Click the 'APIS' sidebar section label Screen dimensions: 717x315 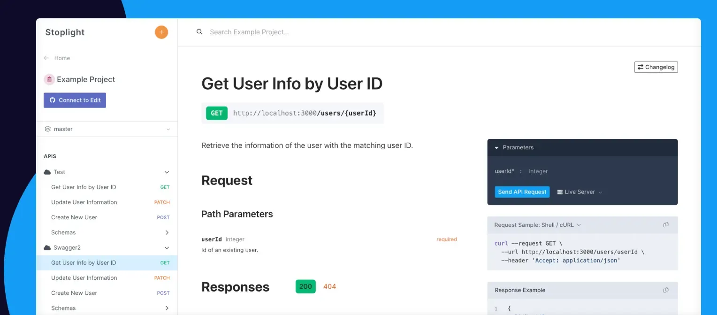tap(50, 156)
